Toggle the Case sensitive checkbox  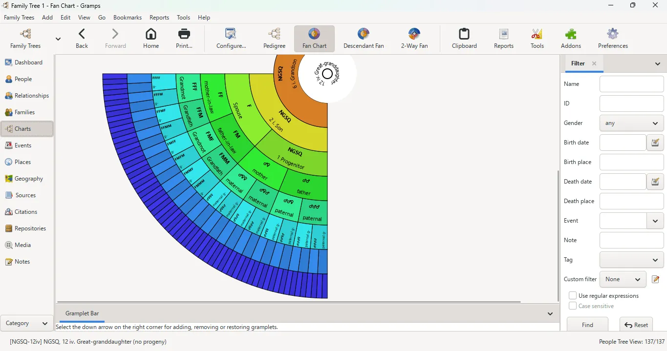[x=573, y=306]
